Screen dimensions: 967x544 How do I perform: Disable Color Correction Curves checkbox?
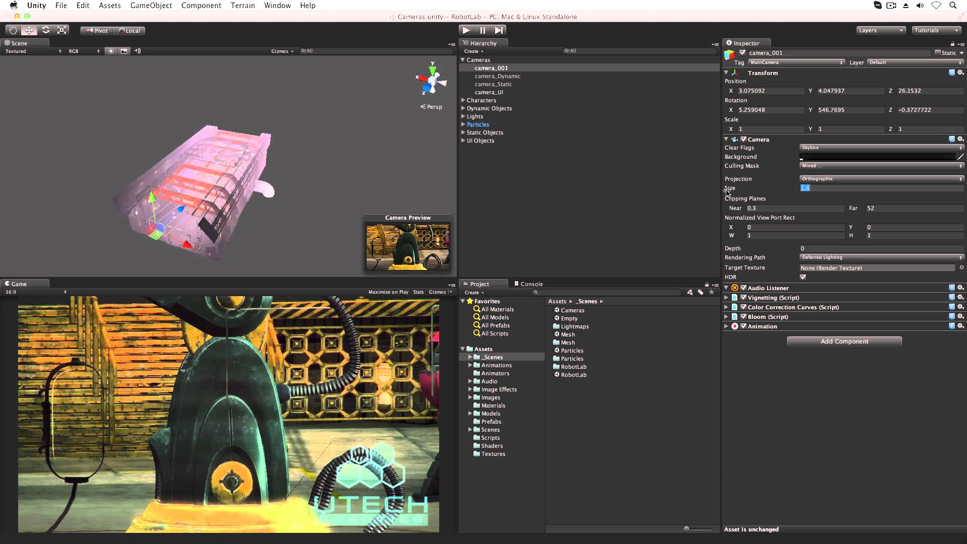[743, 307]
